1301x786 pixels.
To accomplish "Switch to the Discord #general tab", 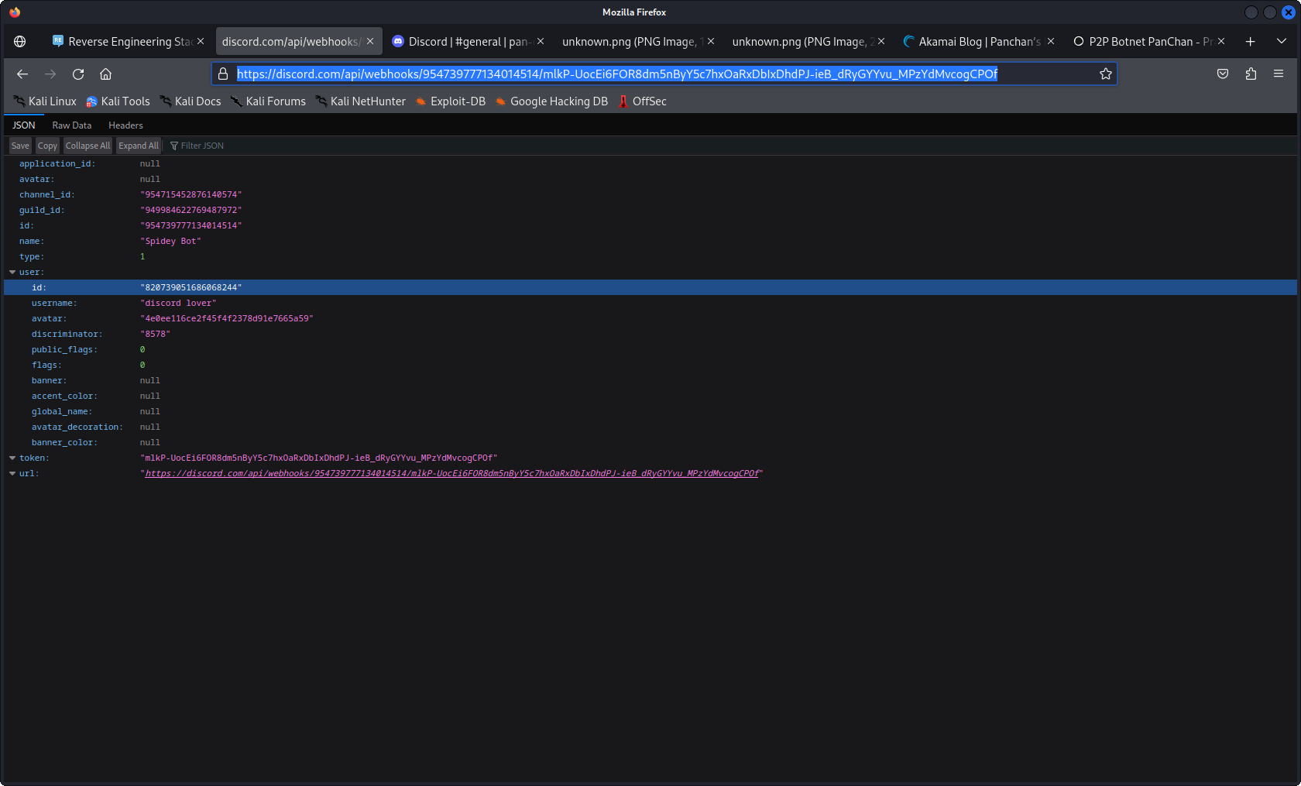I will 469,41.
